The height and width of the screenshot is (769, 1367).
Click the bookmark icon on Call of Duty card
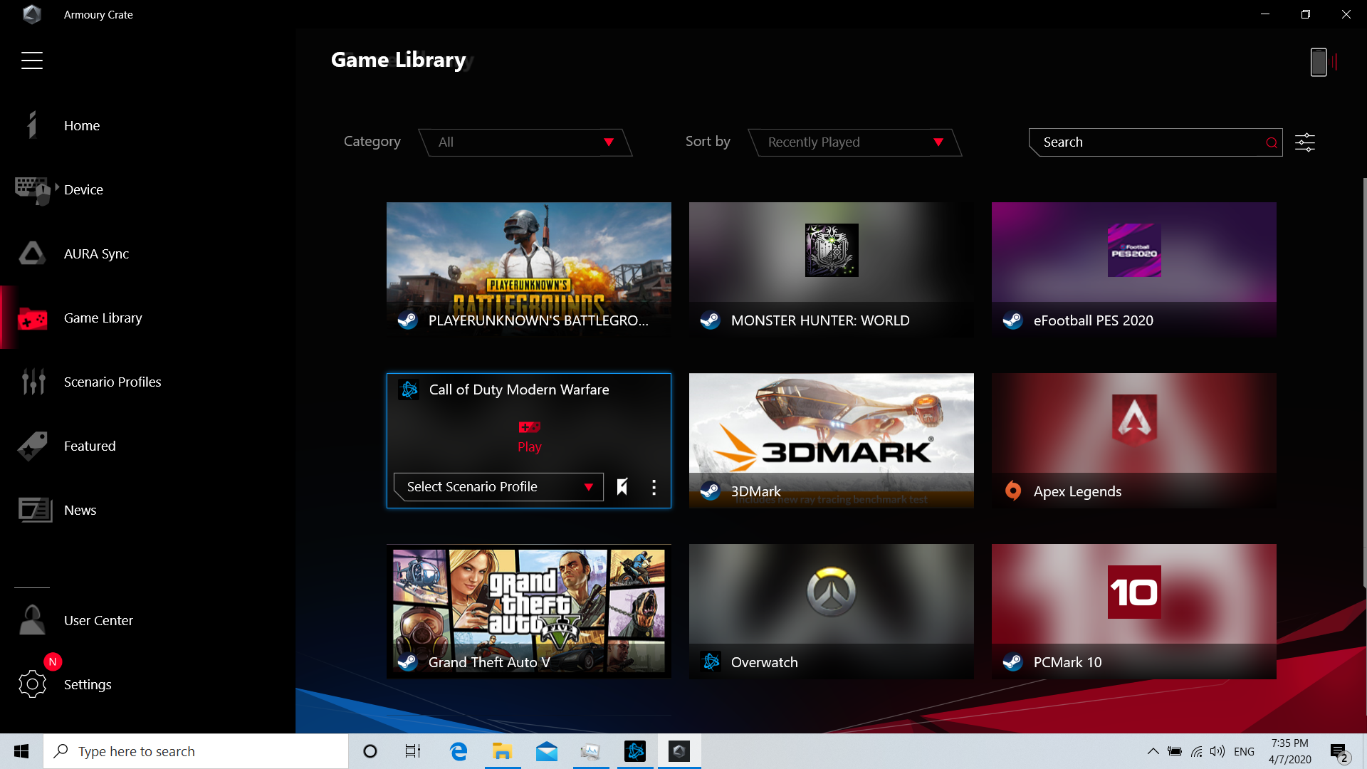622,487
